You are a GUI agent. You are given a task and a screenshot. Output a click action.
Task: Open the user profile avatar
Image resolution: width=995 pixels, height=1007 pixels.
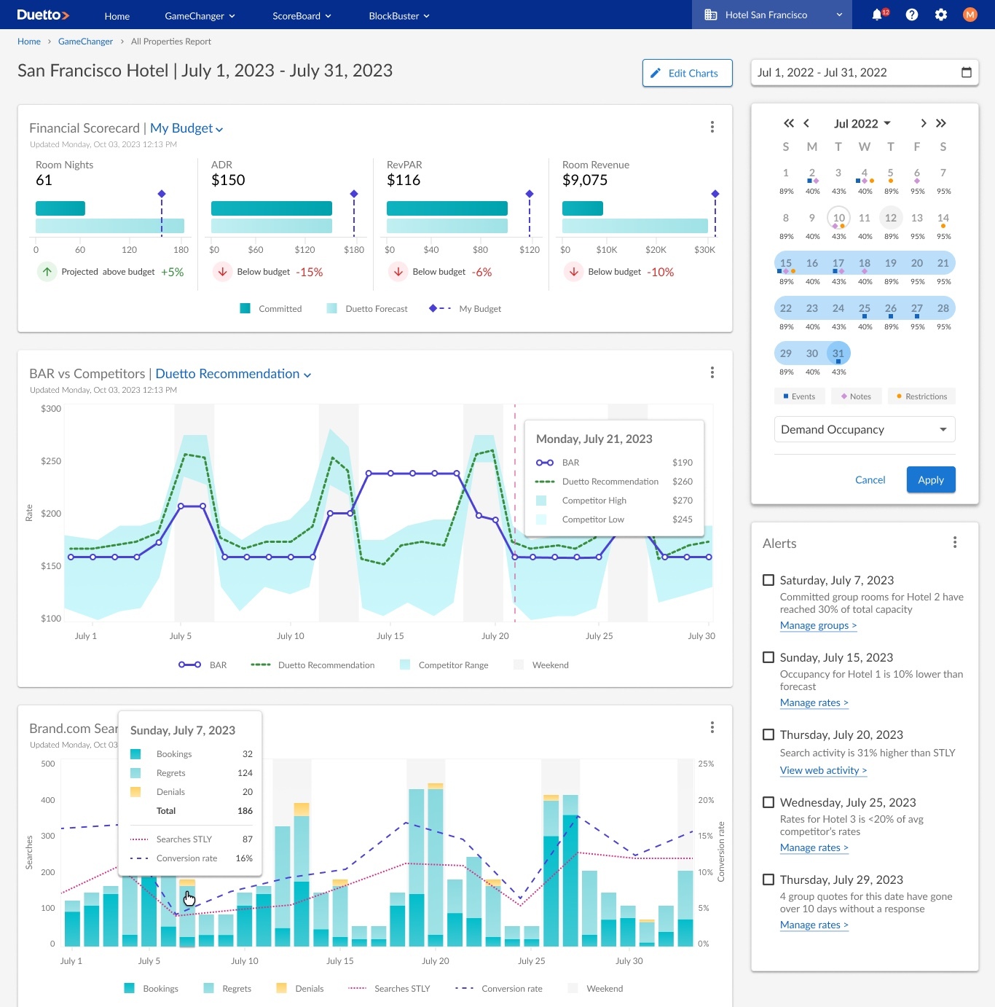[x=970, y=15]
